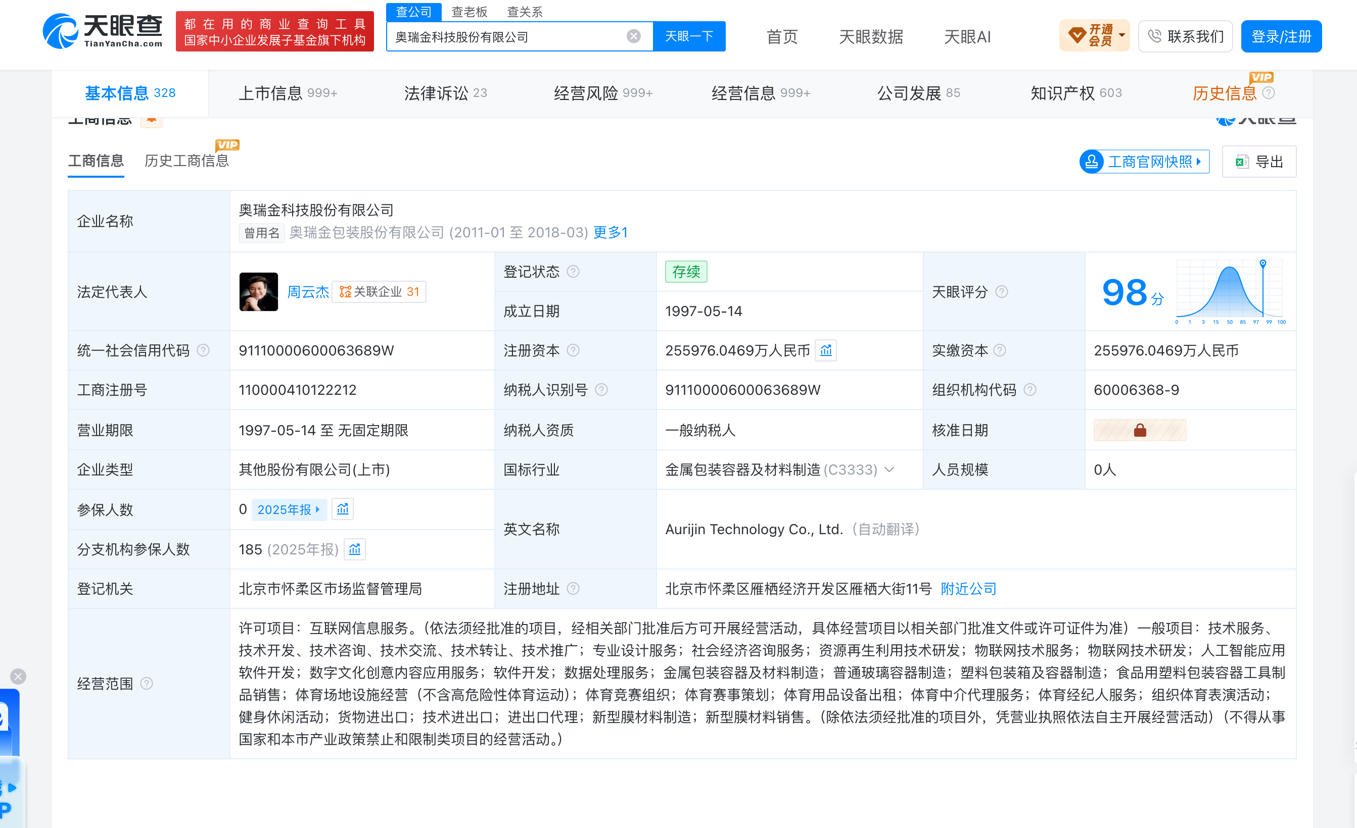Image resolution: width=1357 pixels, height=828 pixels.
Task: Click the TianYanCha logo
Action: click(103, 31)
